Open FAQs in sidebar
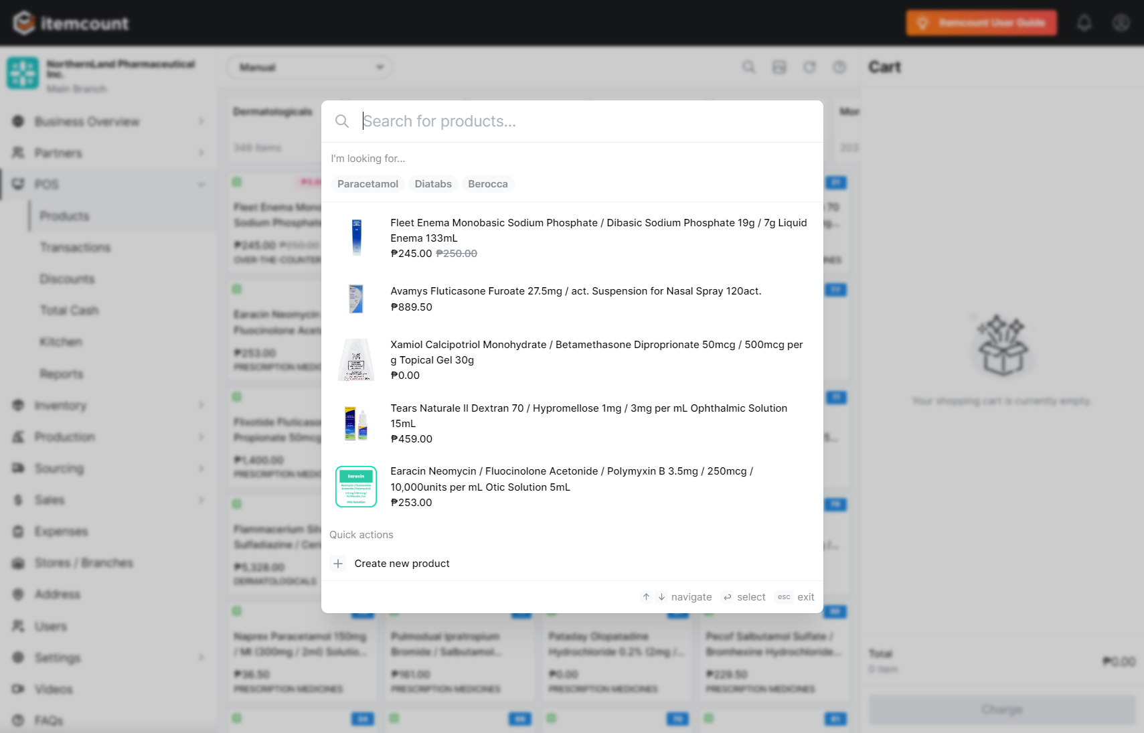Image resolution: width=1144 pixels, height=733 pixels. click(x=108, y=721)
